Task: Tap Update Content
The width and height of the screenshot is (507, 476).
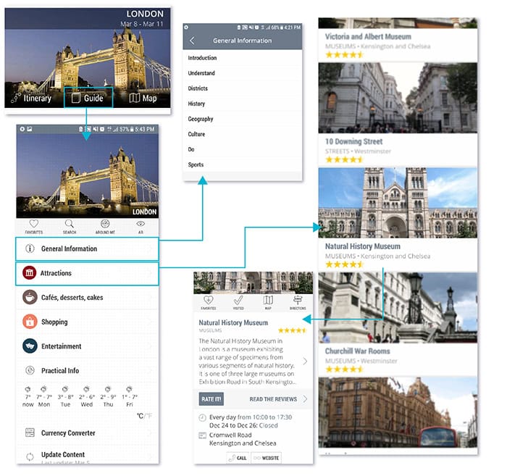Action: click(x=88, y=455)
